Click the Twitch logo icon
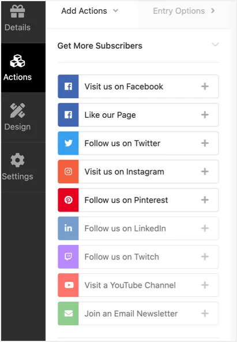 point(69,256)
